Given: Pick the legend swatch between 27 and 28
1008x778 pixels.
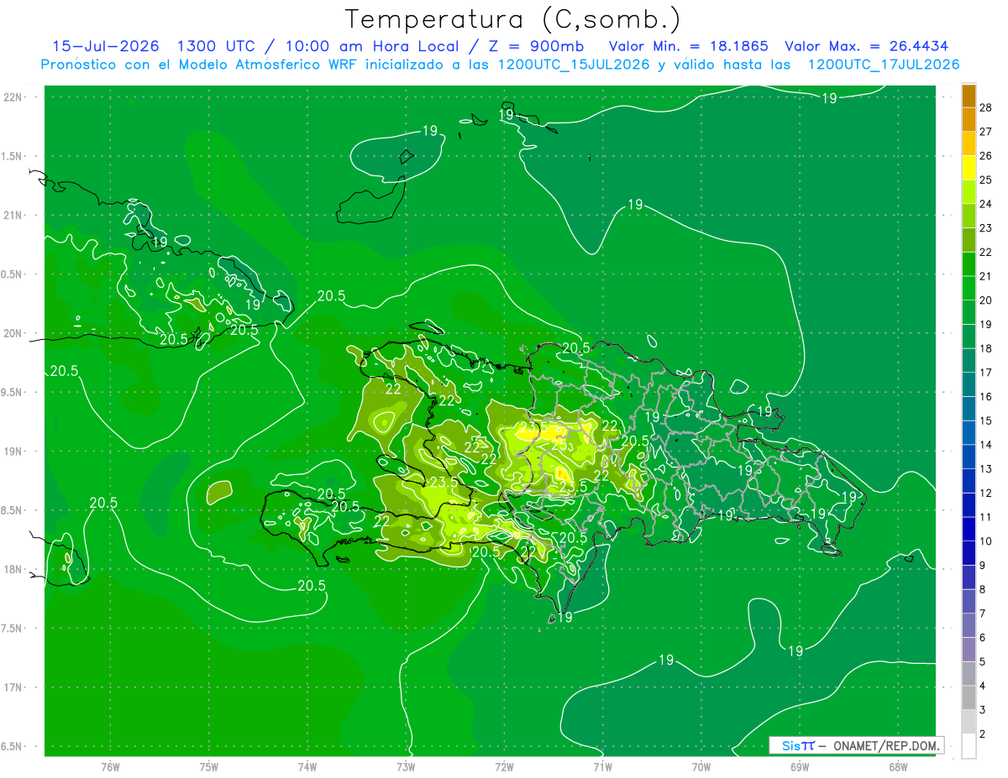Looking at the screenshot, I should click(x=969, y=119).
